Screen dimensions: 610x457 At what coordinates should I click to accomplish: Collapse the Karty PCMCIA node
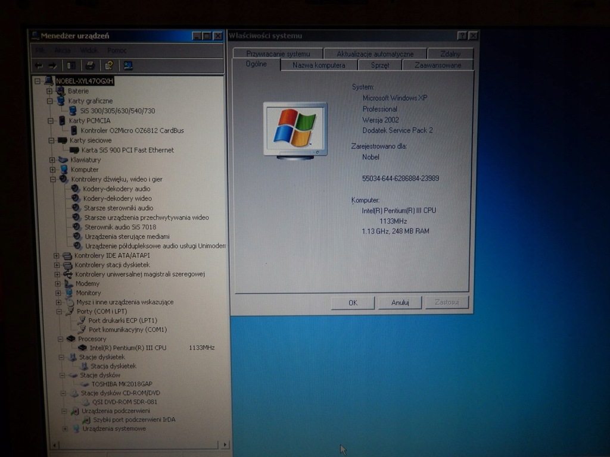pyautogui.click(x=51, y=121)
